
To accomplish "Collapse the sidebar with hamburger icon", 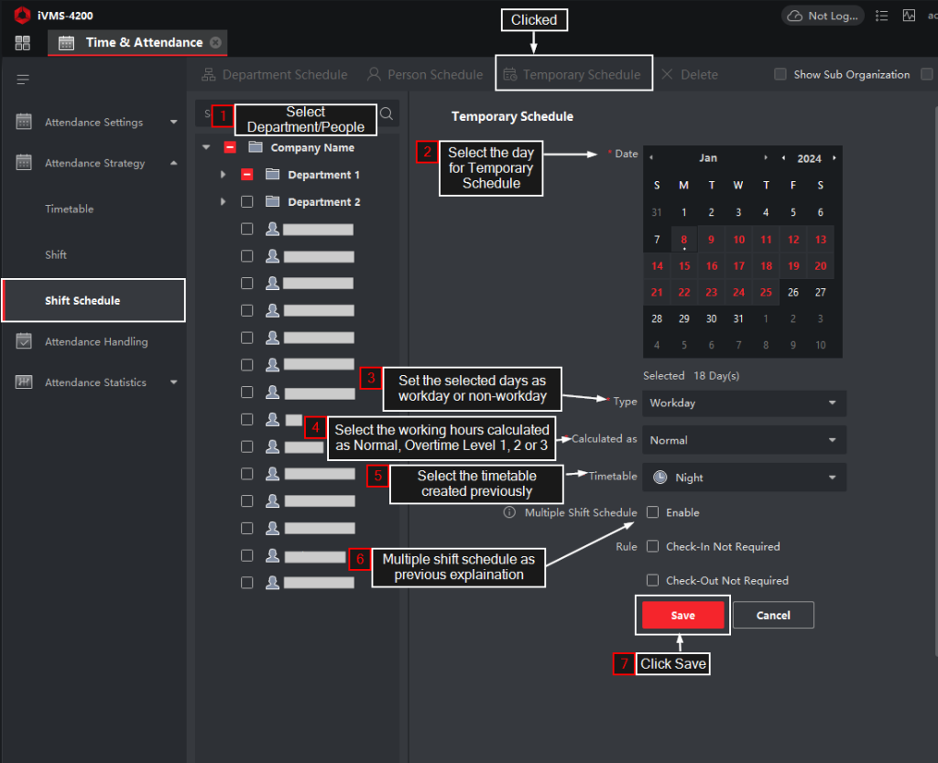I will pos(23,80).
